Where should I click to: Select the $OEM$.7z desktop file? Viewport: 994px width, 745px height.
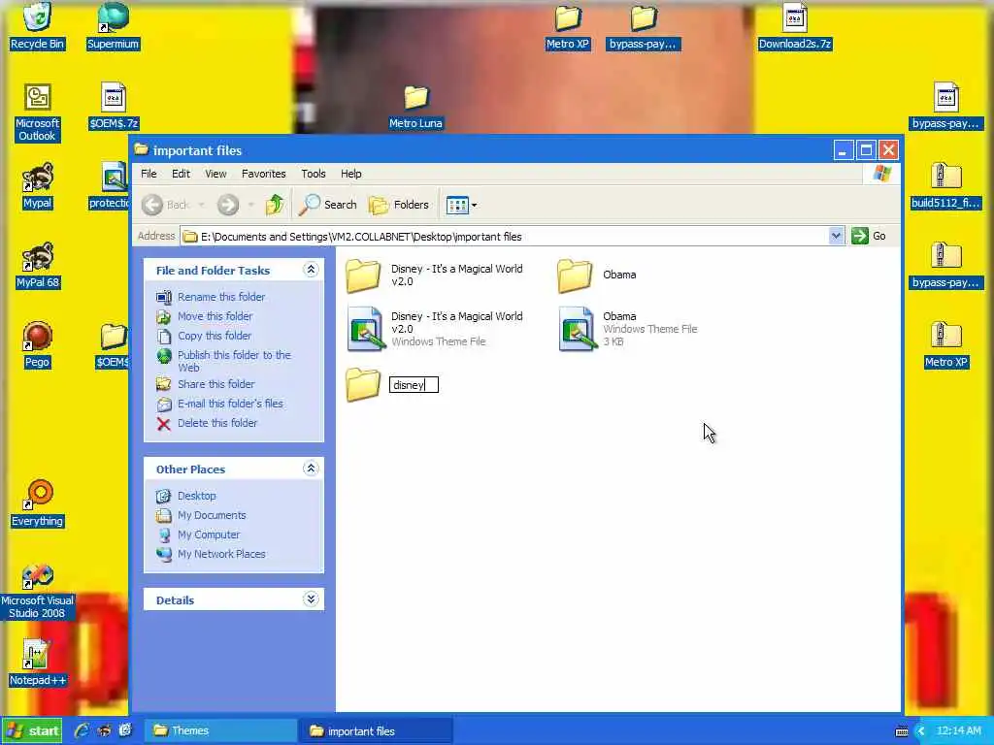(113, 107)
